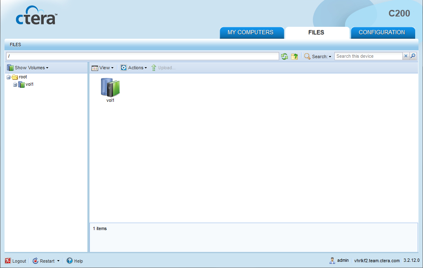Viewport: 423px width, 268px height.
Task: Open the Search options dropdown
Action: [x=318, y=56]
